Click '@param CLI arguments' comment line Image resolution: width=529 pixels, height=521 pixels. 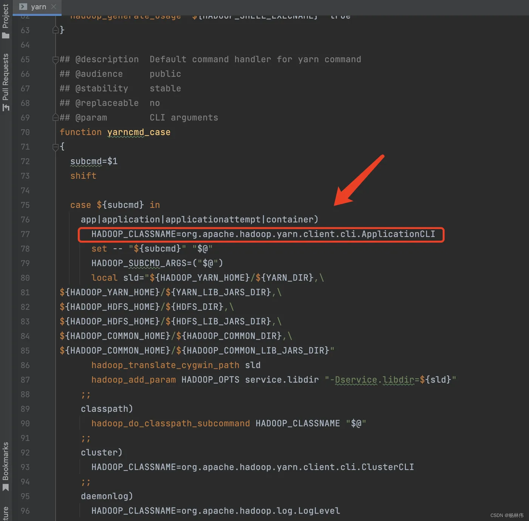(139, 118)
